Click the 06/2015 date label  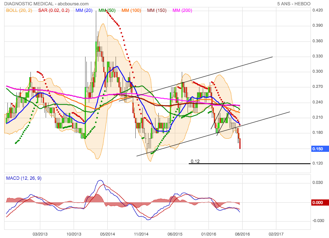(175, 234)
